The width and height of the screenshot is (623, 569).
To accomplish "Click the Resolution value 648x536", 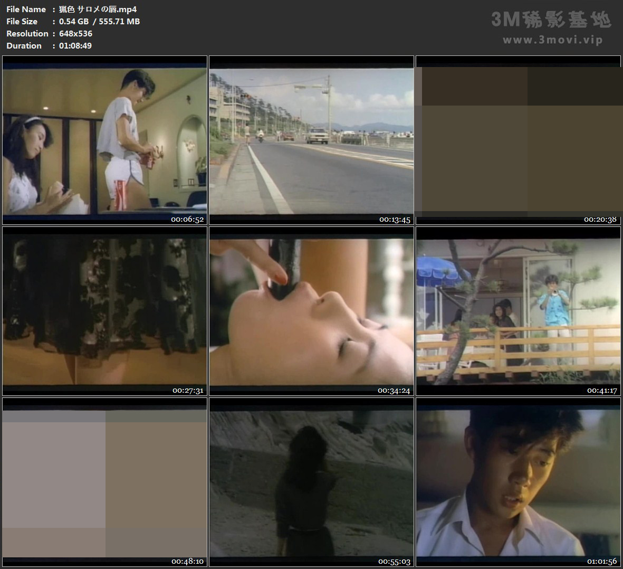I will (75, 33).
